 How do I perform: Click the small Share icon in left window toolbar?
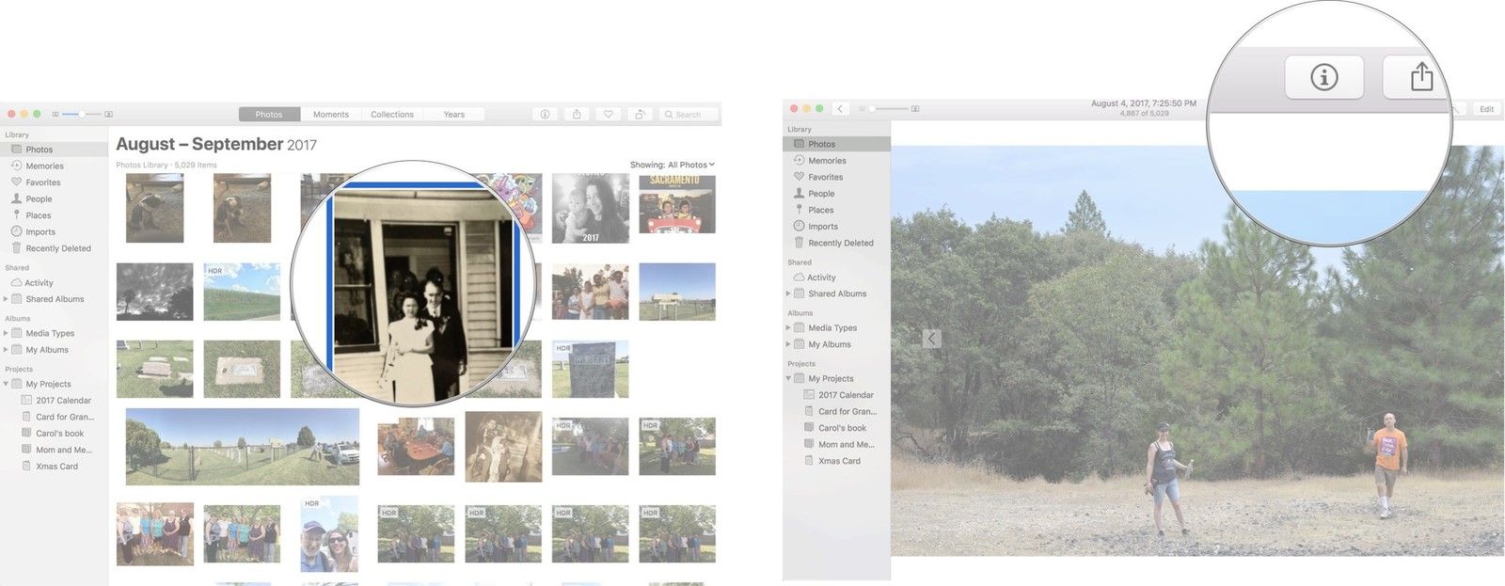[577, 114]
